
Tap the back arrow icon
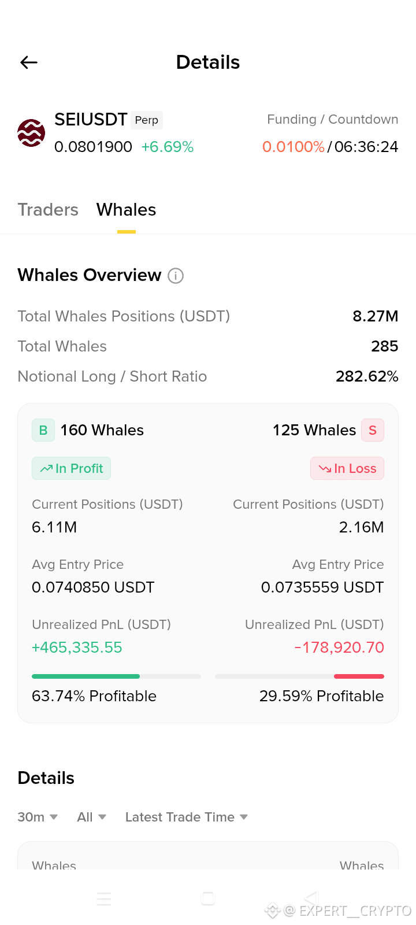[29, 62]
